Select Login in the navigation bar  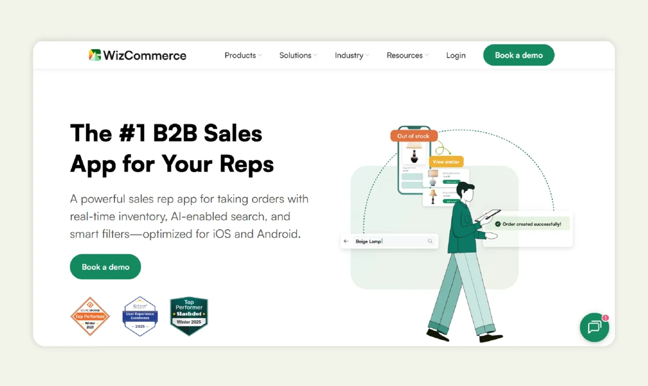[456, 55]
